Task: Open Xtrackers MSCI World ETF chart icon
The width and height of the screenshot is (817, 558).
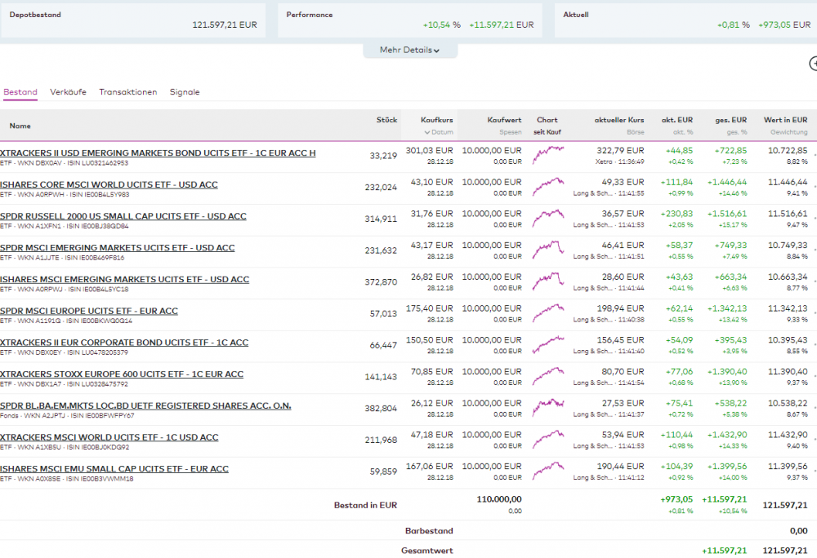Action: click(x=547, y=437)
